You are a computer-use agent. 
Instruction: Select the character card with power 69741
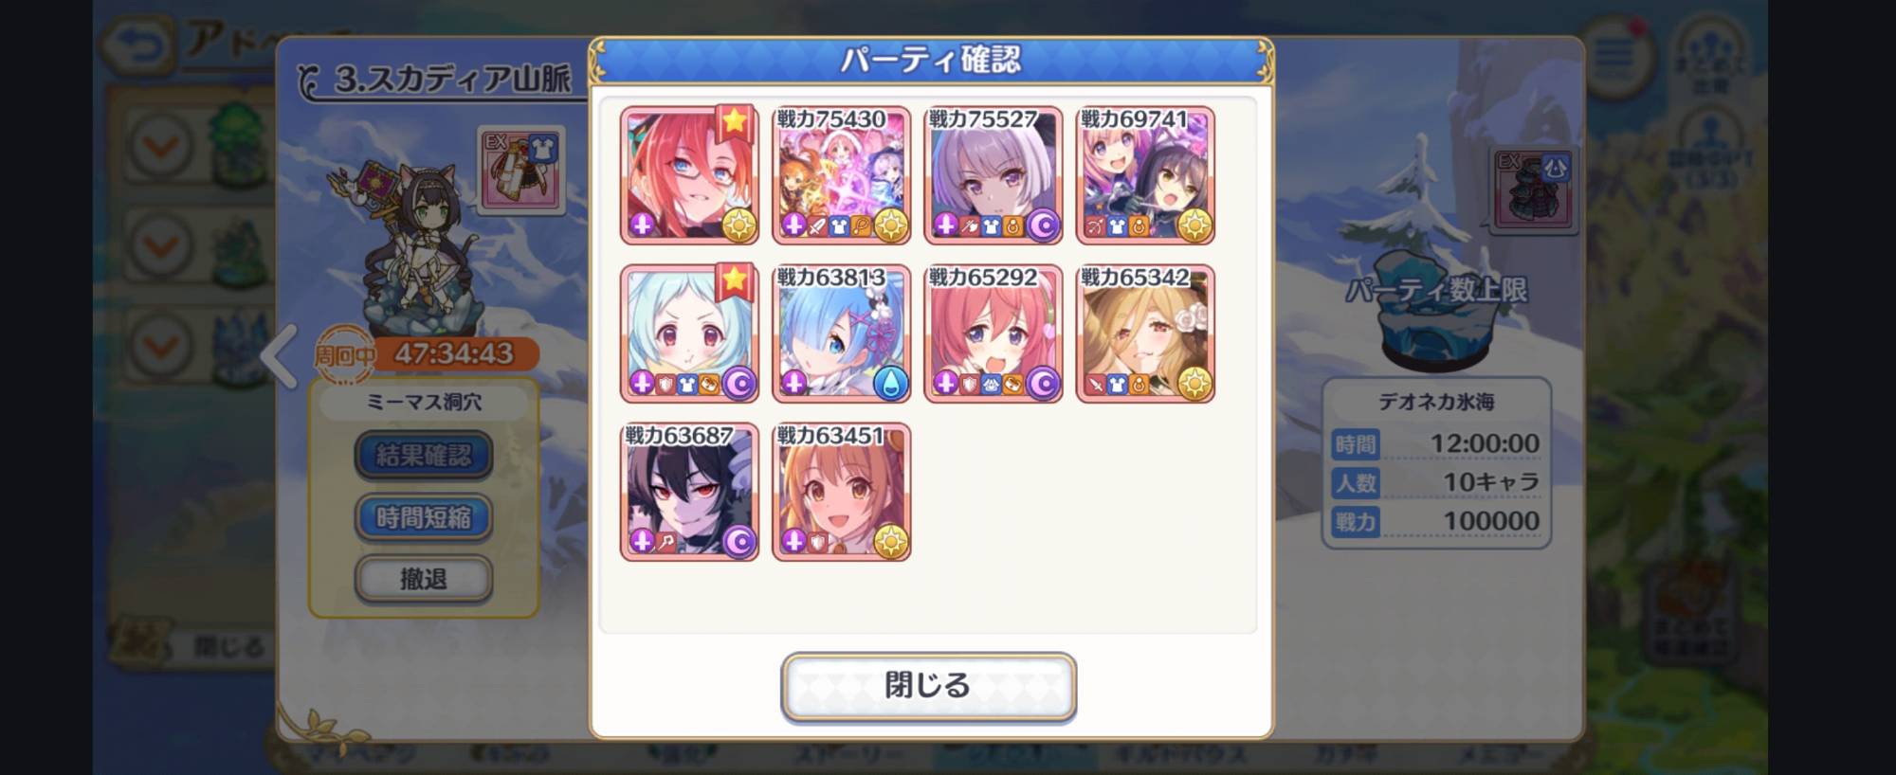1145,174
